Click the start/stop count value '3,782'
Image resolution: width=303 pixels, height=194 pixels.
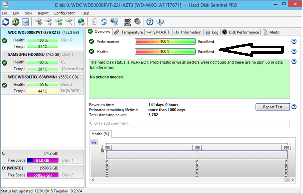coord(153,115)
